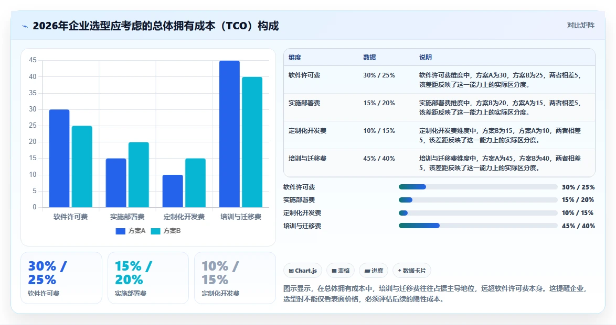The image size is (616, 325).
Task: Click the 培训与迁移费 progress bar
Action: [x=478, y=226]
